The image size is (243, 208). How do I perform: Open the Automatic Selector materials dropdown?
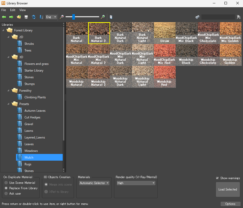94,183
